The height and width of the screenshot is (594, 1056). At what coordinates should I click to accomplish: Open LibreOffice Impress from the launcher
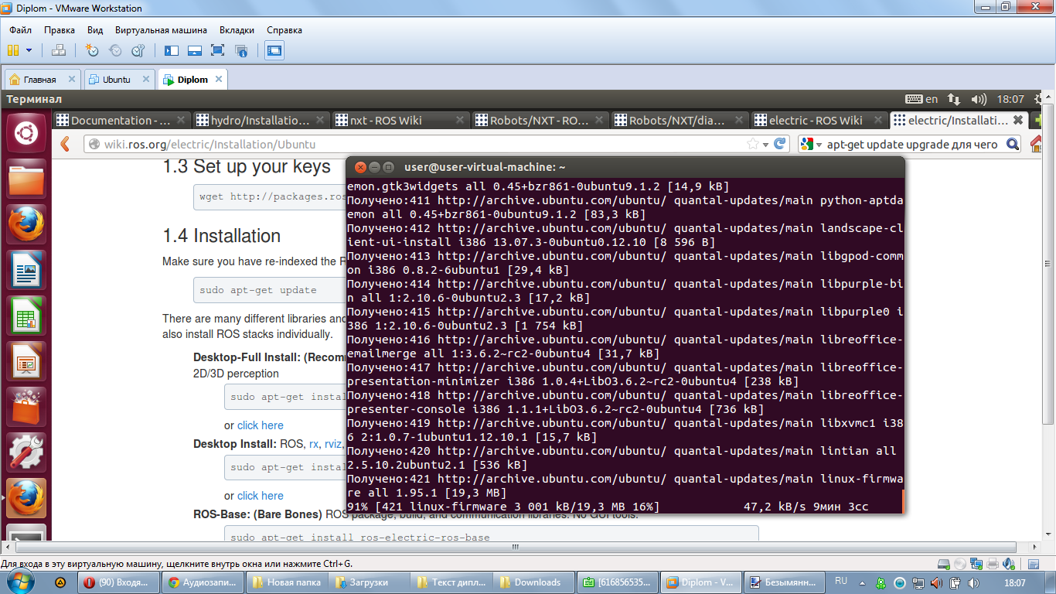coord(26,361)
